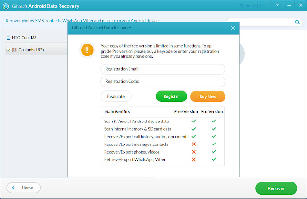Click Pro checkmark for photos, videos row

(x=214, y=152)
